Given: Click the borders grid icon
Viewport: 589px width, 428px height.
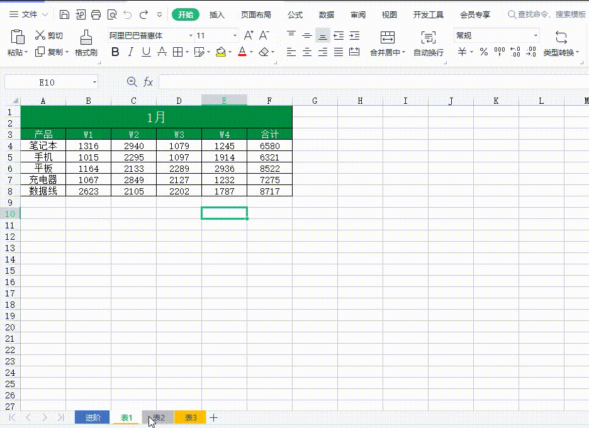Looking at the screenshot, I should (x=177, y=52).
